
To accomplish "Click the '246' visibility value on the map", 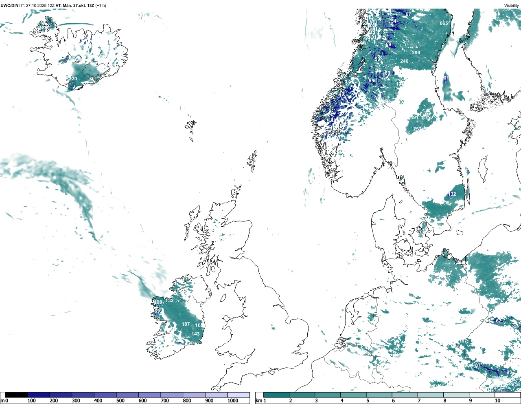I will click(x=404, y=61).
